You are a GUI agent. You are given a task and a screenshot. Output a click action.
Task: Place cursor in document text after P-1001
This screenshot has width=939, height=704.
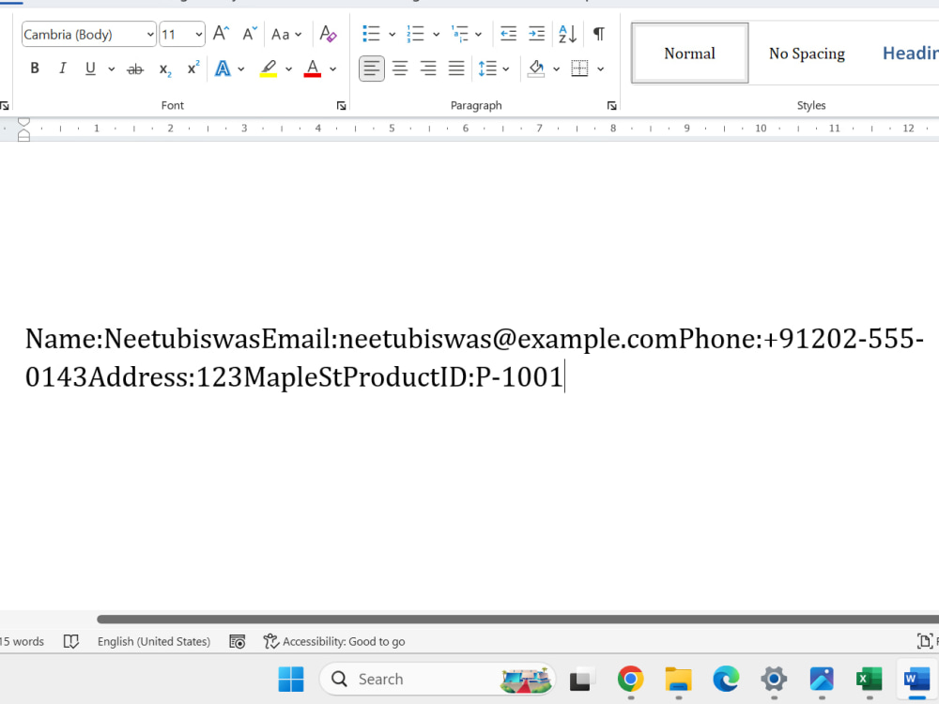564,377
